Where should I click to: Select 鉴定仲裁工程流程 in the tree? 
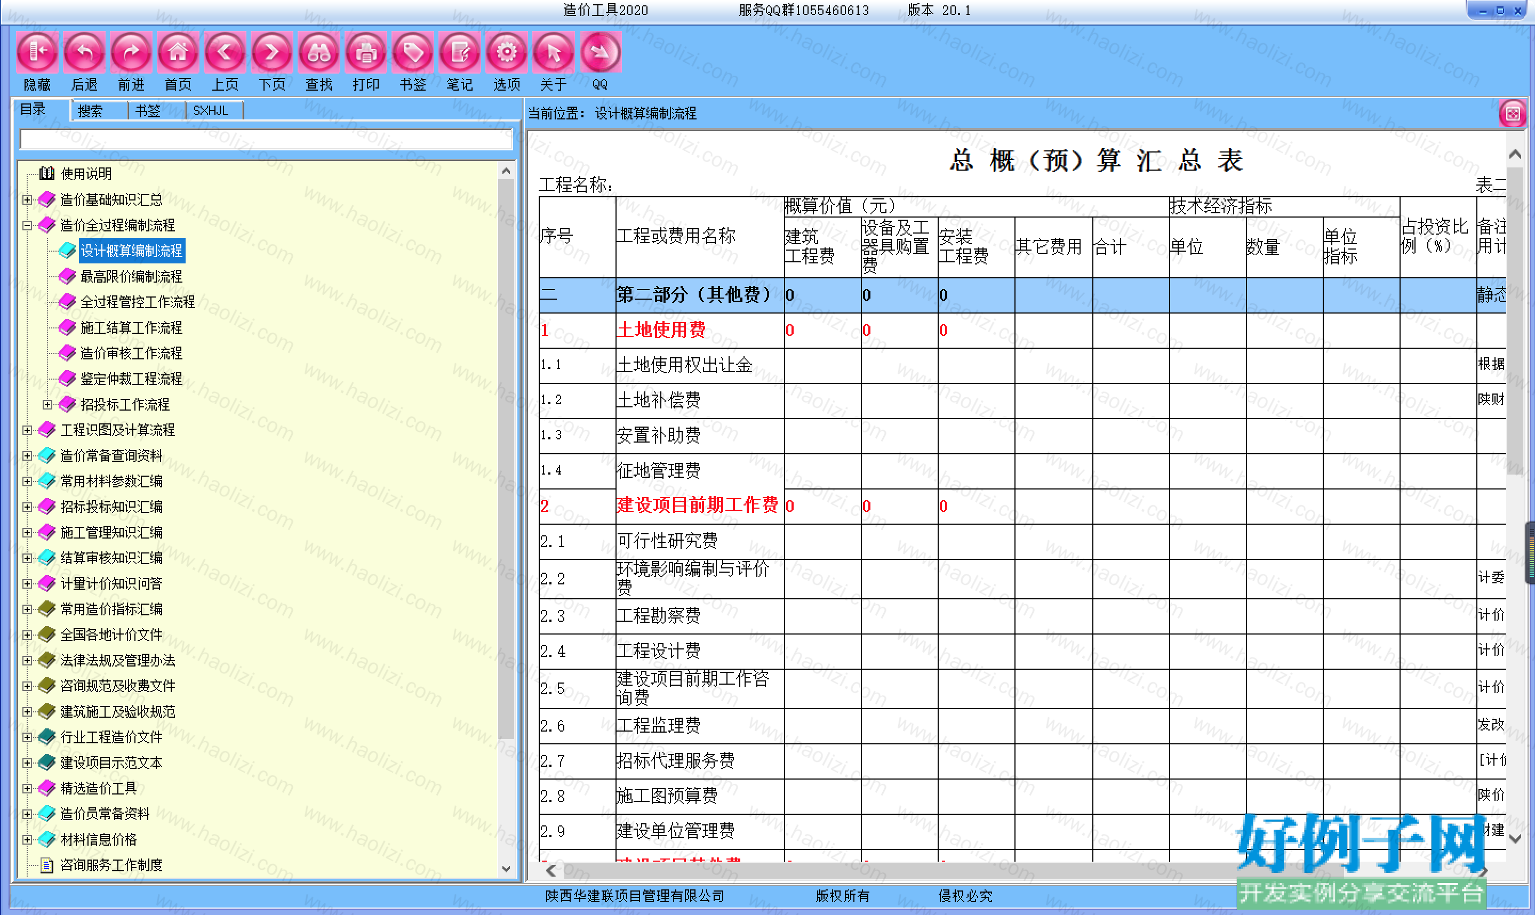[x=131, y=379]
